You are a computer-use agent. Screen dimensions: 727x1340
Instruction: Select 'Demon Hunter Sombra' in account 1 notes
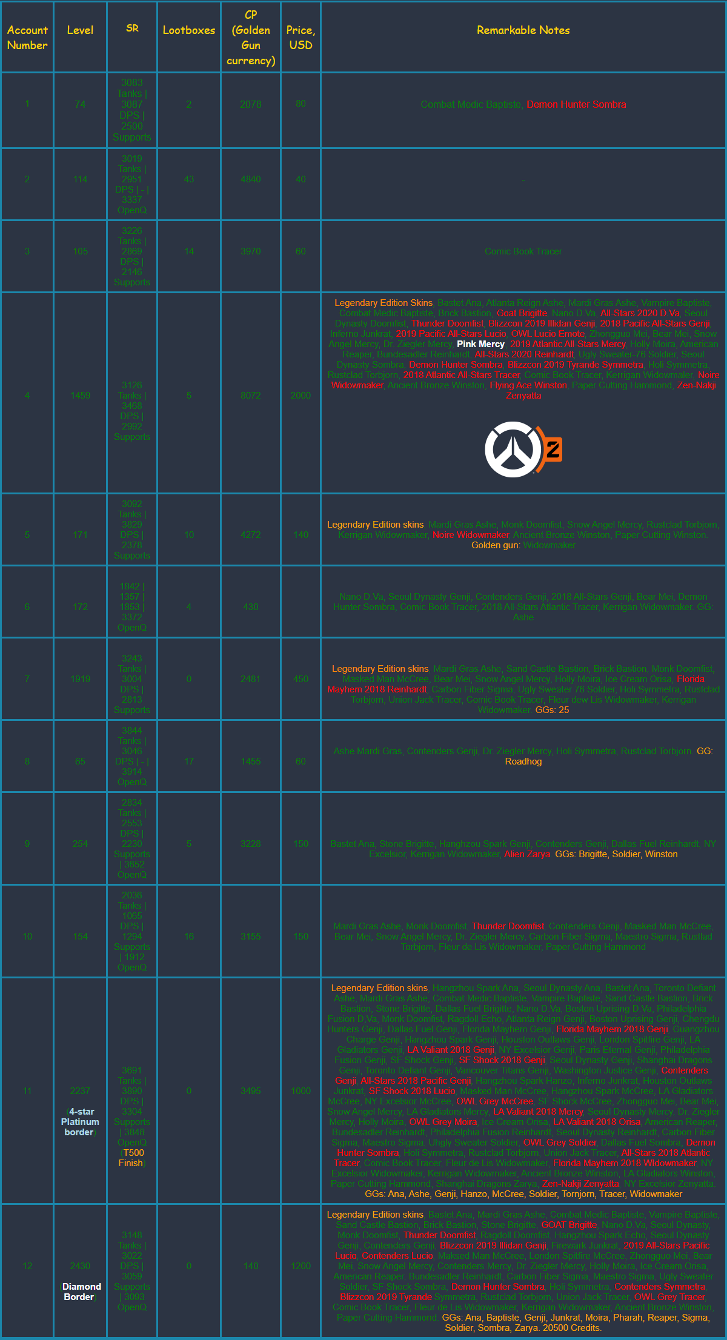tap(576, 104)
